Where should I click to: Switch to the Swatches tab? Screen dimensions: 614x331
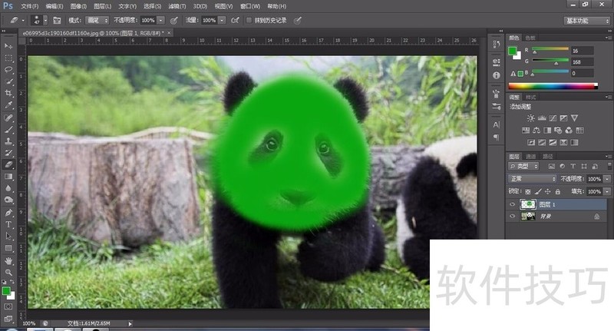(x=530, y=38)
